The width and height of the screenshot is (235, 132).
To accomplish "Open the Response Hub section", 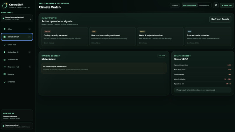I will 17,67.
